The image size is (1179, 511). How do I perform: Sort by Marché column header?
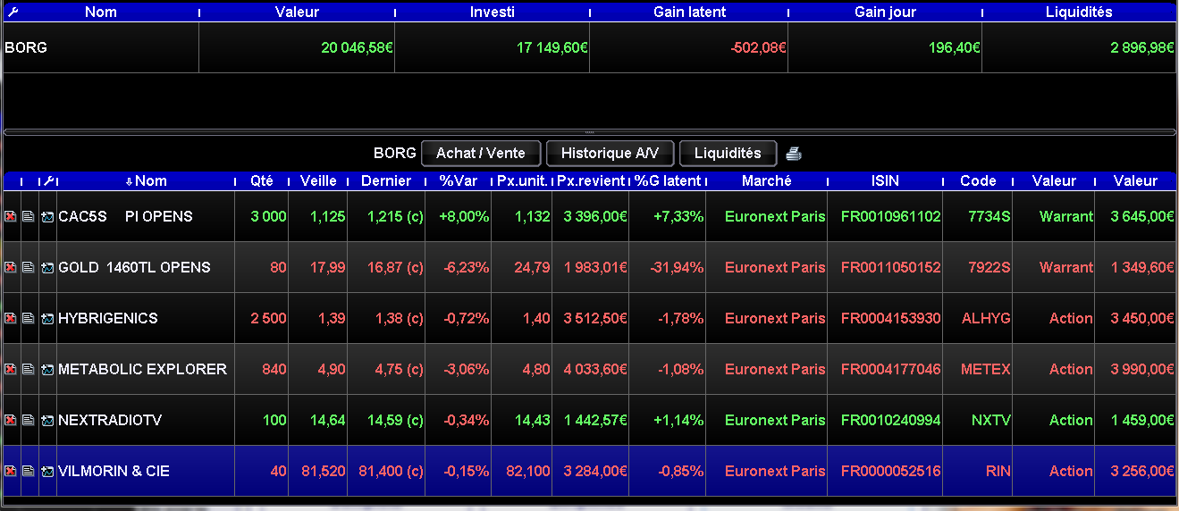[767, 180]
